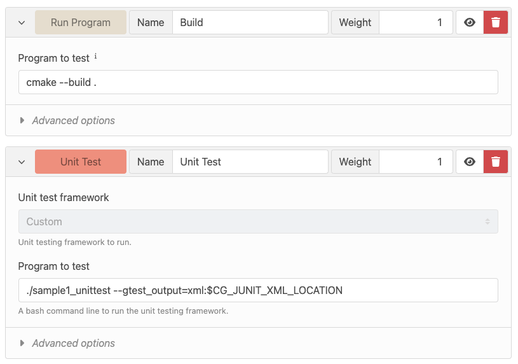Delete the Unit Test step with trash icon
This screenshot has height=364, width=518.
point(495,162)
